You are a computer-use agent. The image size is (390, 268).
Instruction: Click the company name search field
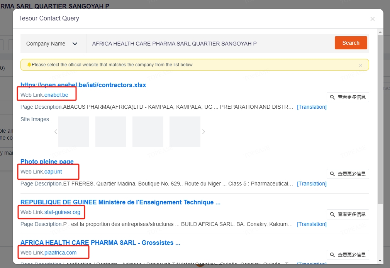click(209, 44)
